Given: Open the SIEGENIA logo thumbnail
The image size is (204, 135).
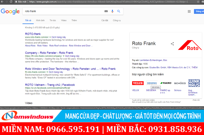Looking at the screenshot, I should (152, 83).
